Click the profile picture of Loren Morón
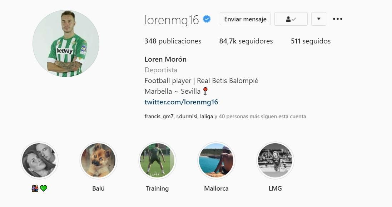 click(x=66, y=43)
